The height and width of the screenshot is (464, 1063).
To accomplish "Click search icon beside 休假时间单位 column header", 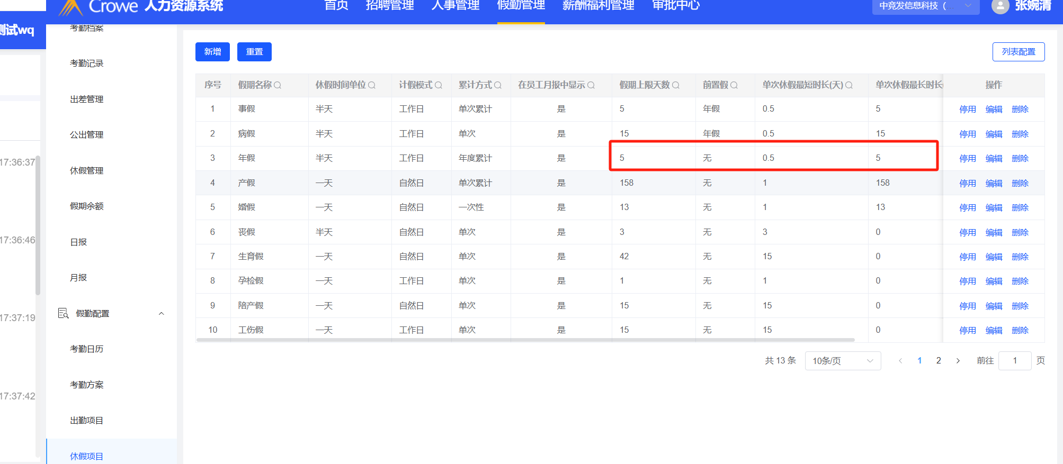I will [372, 85].
